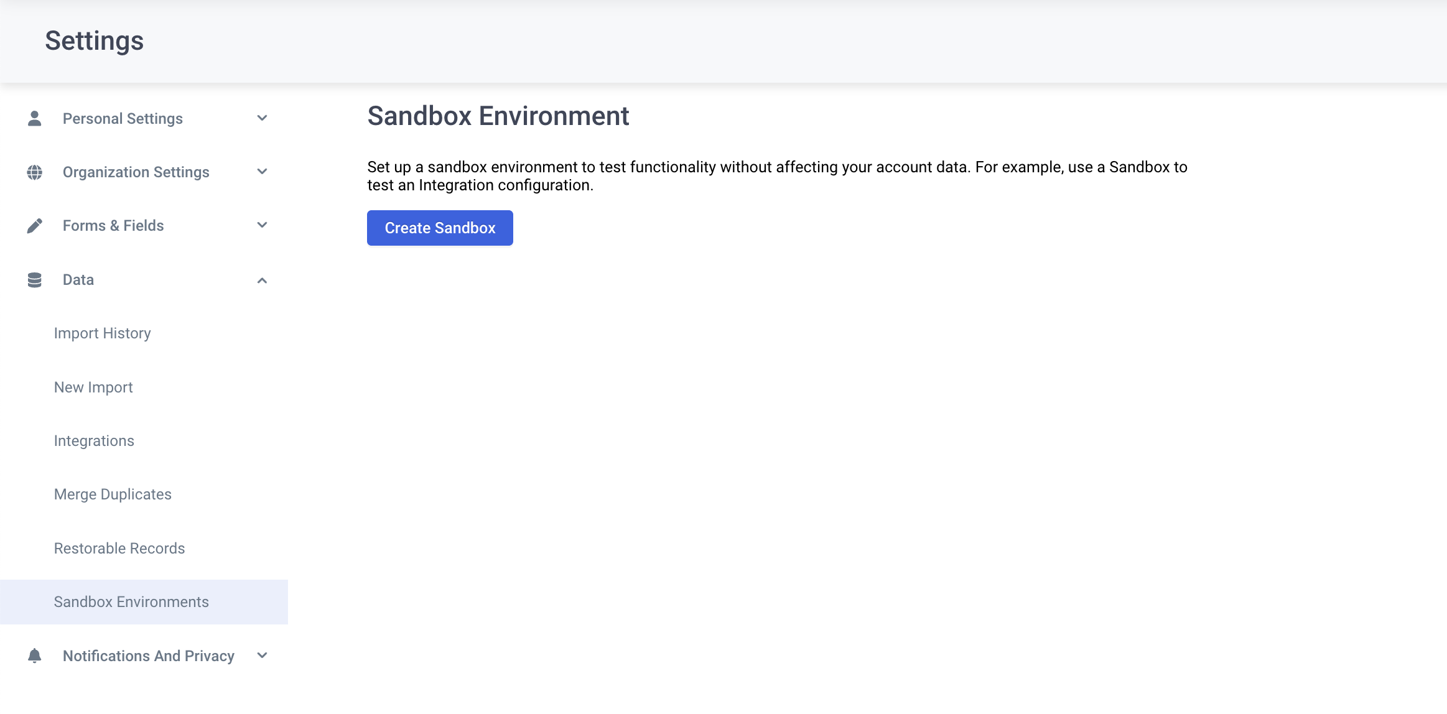Screen dimensions: 1447x714
Task: Expand the Notifications And Privacy chevron
Action: [x=262, y=656]
